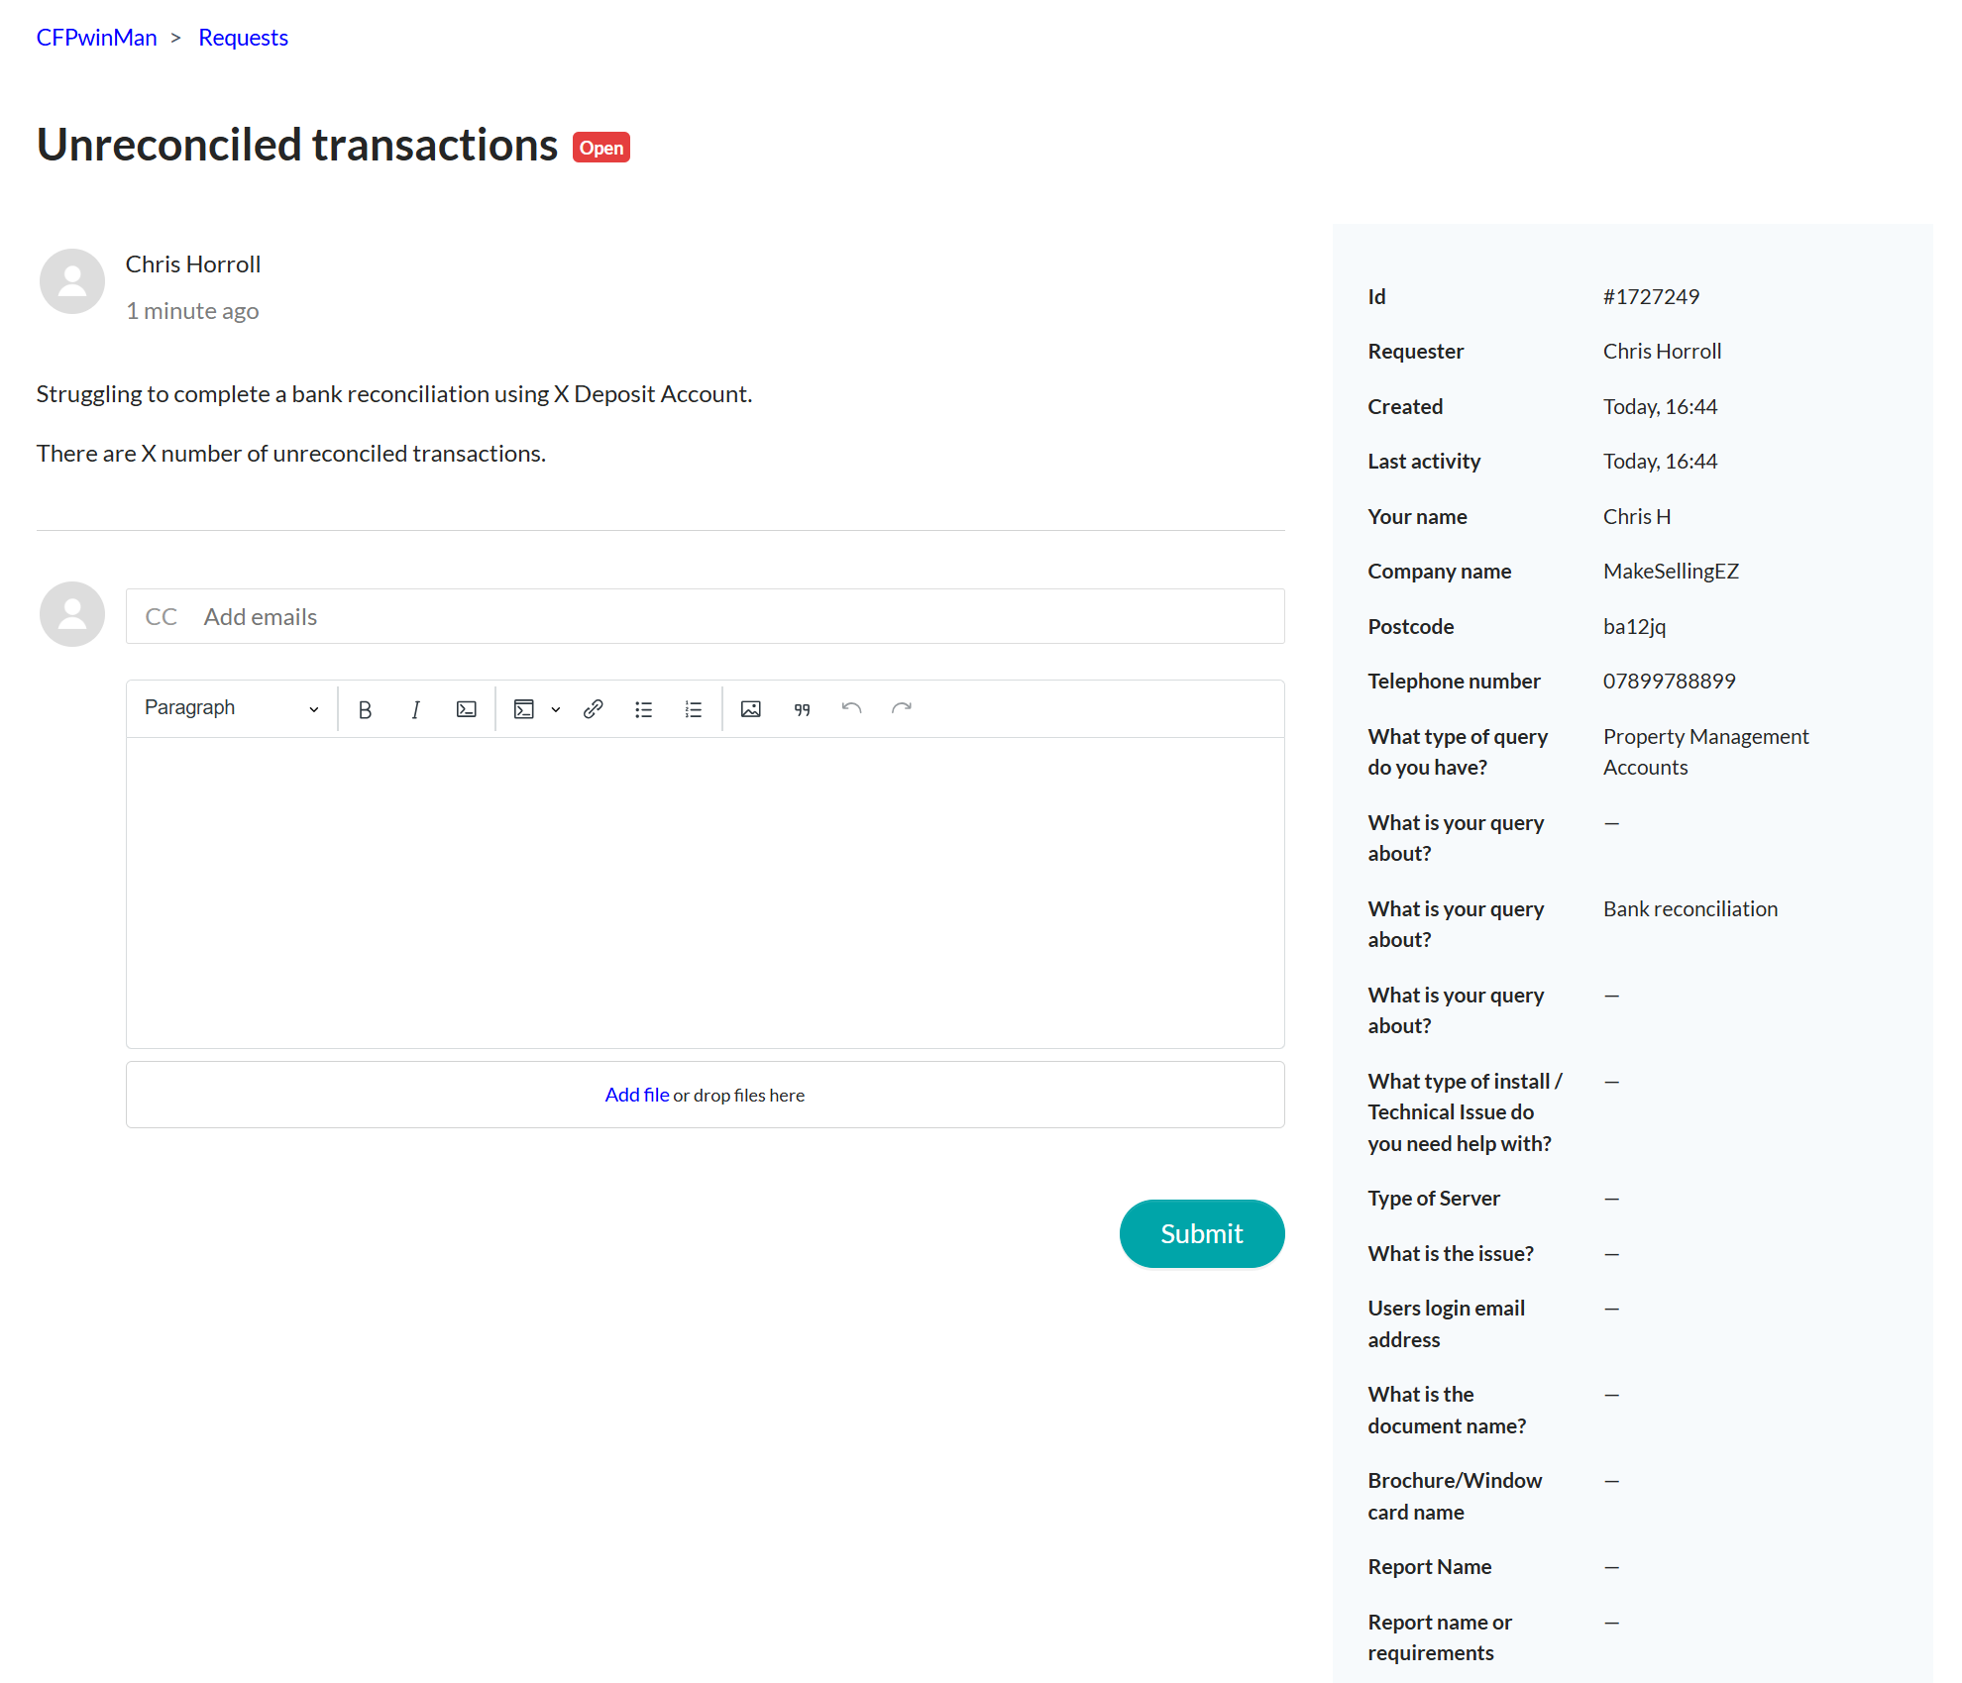Toggle bold formatting in the editor
The image size is (1962, 1683).
click(x=365, y=709)
